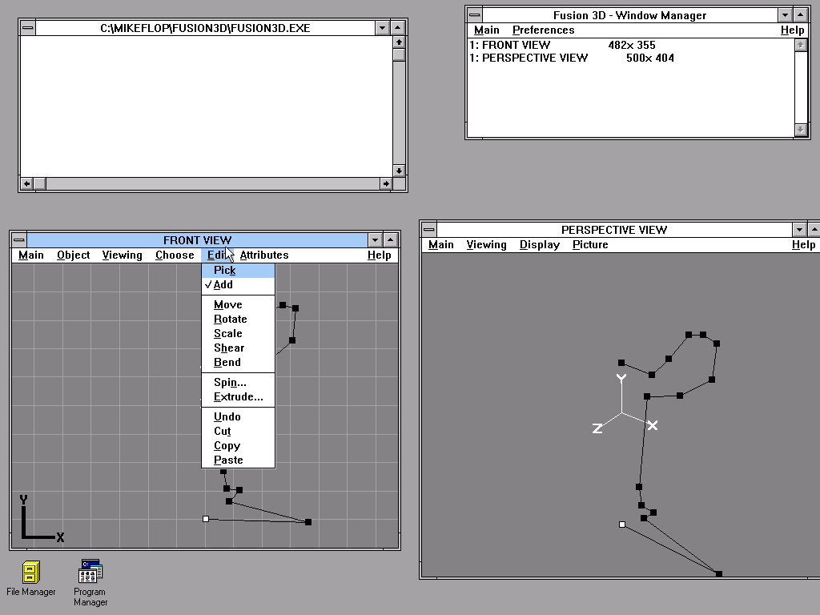Click console window vertical scrollbar down arrow
This screenshot has width=820, height=615.
click(399, 171)
